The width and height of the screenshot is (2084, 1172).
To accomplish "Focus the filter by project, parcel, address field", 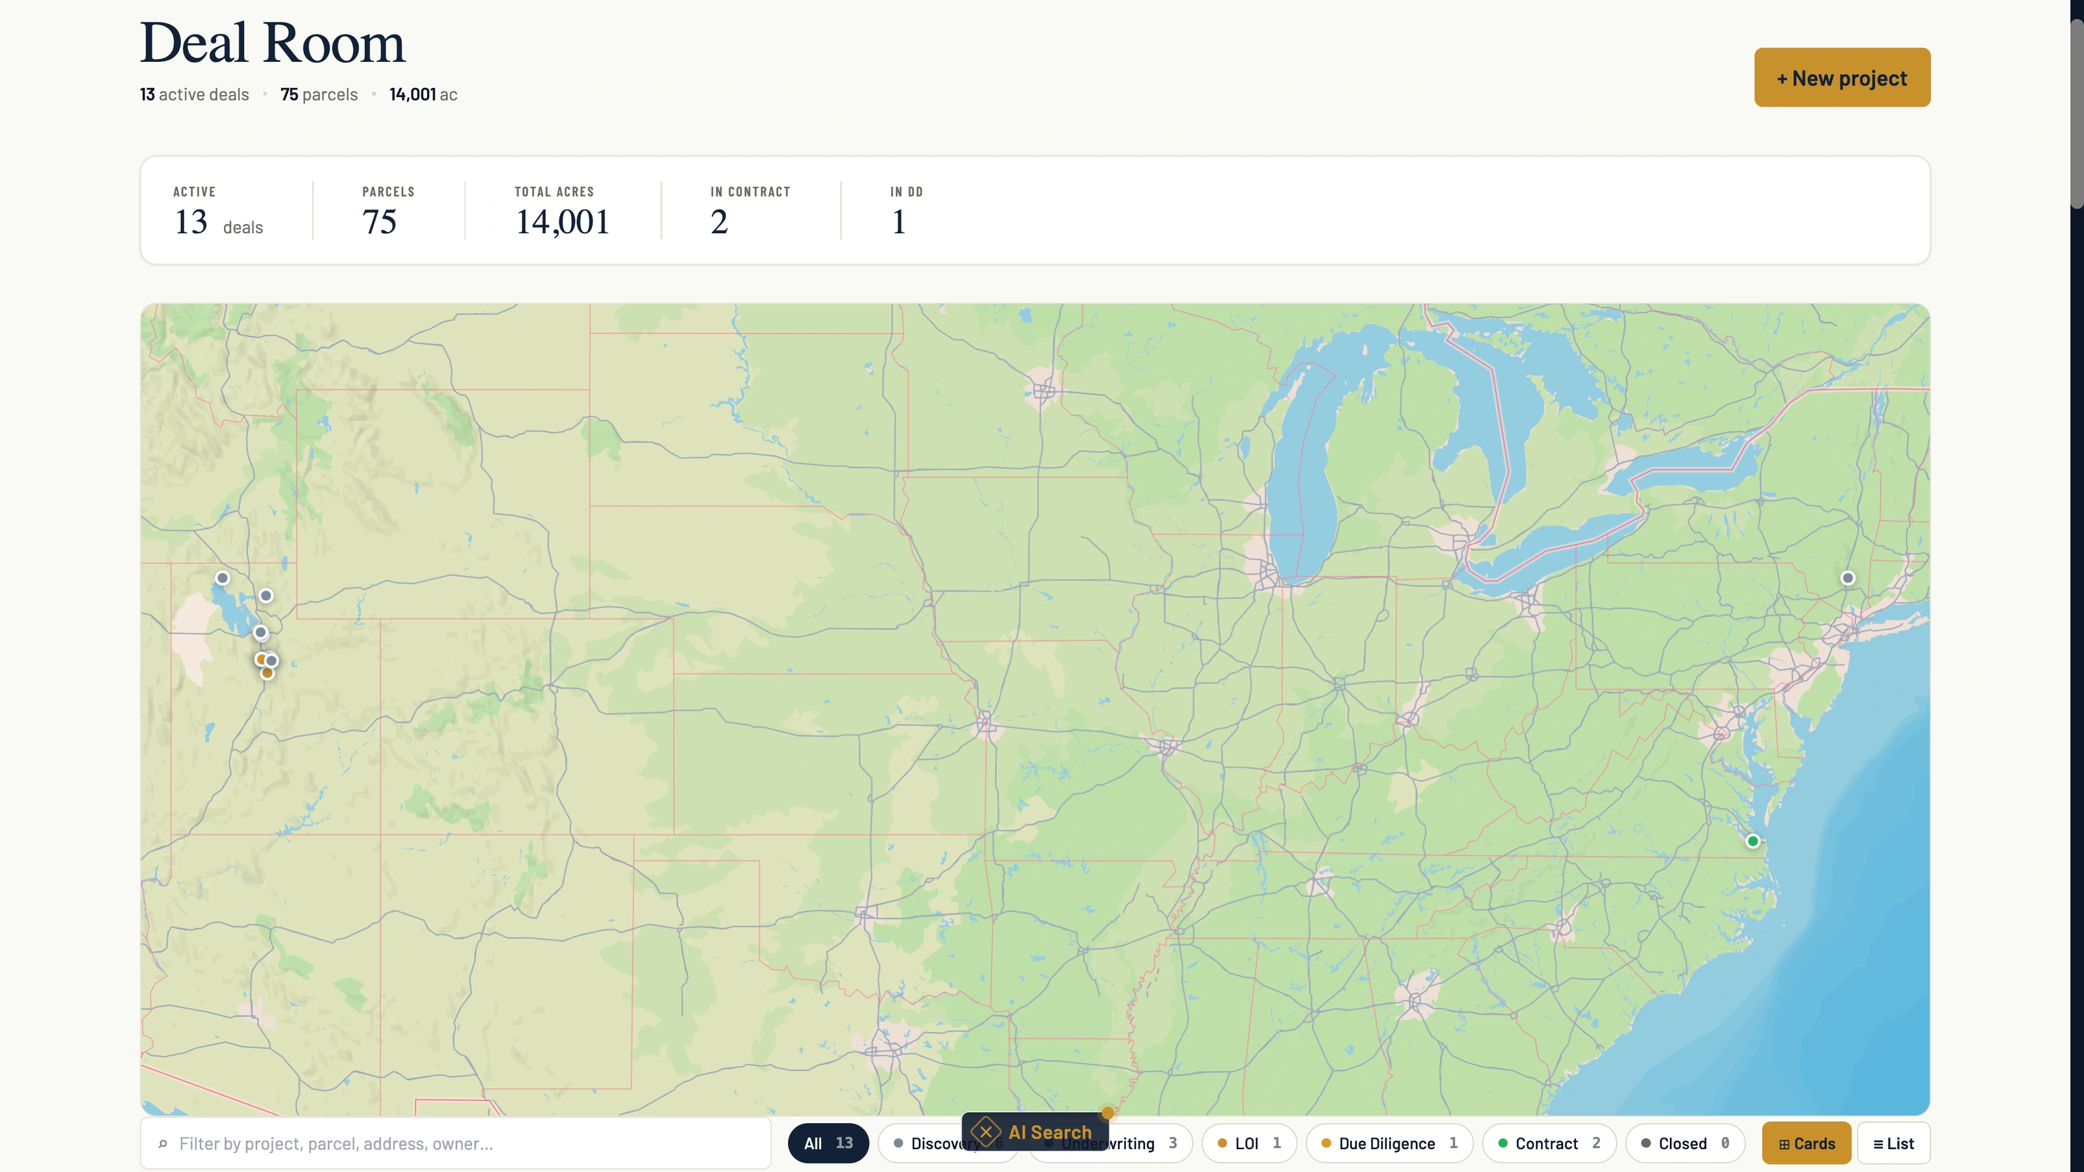I will tap(455, 1144).
